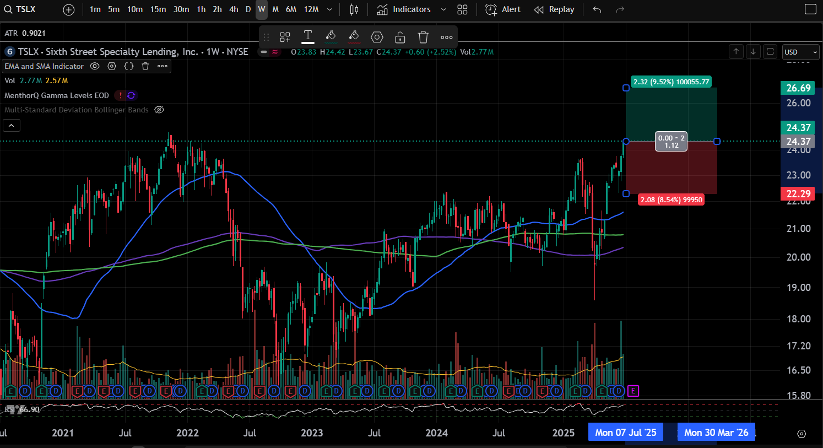This screenshot has width=823, height=448.
Task: Choose the 30m interval
Action: [x=181, y=9]
